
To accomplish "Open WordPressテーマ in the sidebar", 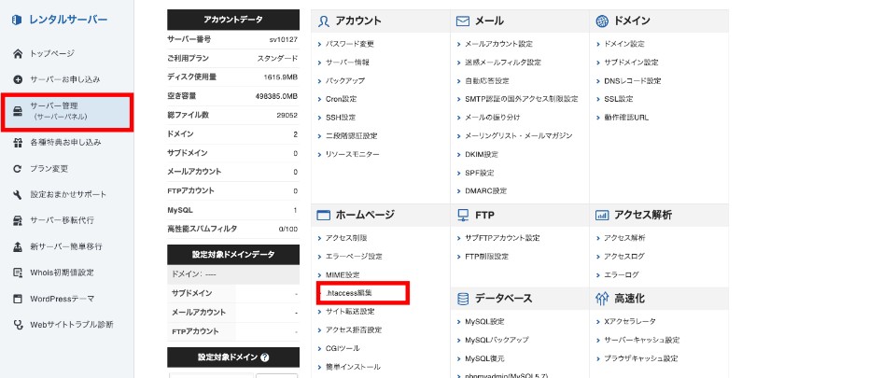I will click(x=62, y=299).
